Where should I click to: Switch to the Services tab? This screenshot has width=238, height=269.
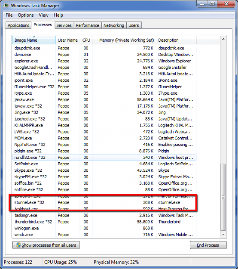click(x=64, y=25)
